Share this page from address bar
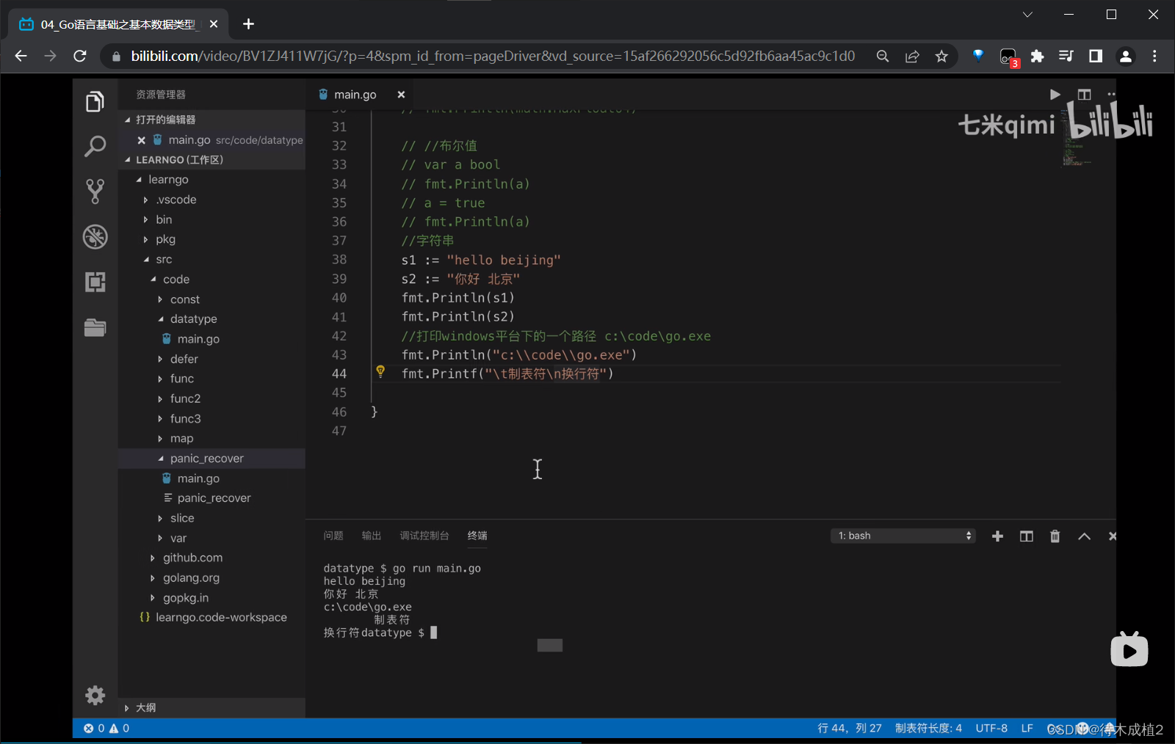The image size is (1175, 744). [x=912, y=56]
